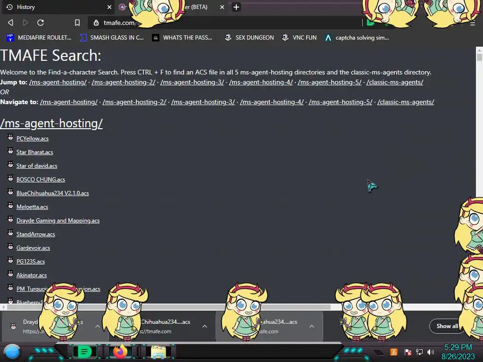Navigate to /ms-agent-hosting-3/ directory

[x=203, y=102]
